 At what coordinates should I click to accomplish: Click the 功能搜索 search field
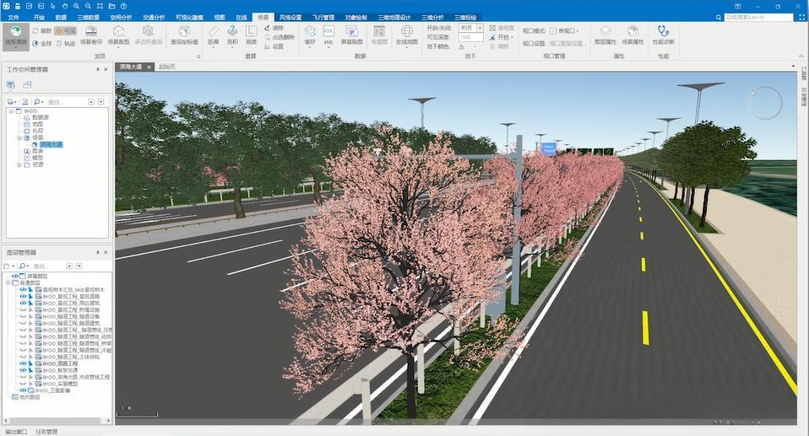point(756,17)
